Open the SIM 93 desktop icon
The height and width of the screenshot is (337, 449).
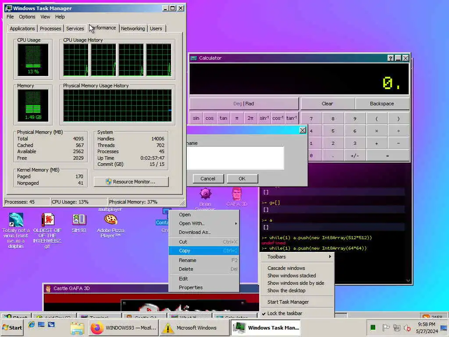coord(79,220)
